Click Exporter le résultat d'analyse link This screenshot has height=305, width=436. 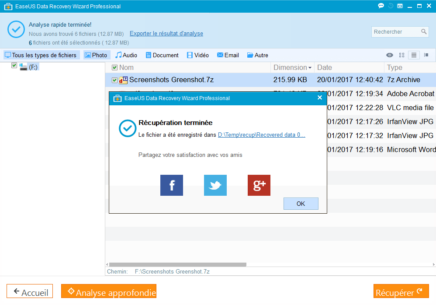tap(166, 33)
